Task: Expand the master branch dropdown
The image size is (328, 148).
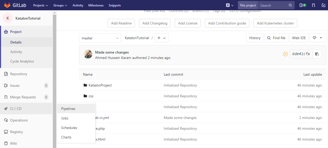Action: (x=100, y=38)
